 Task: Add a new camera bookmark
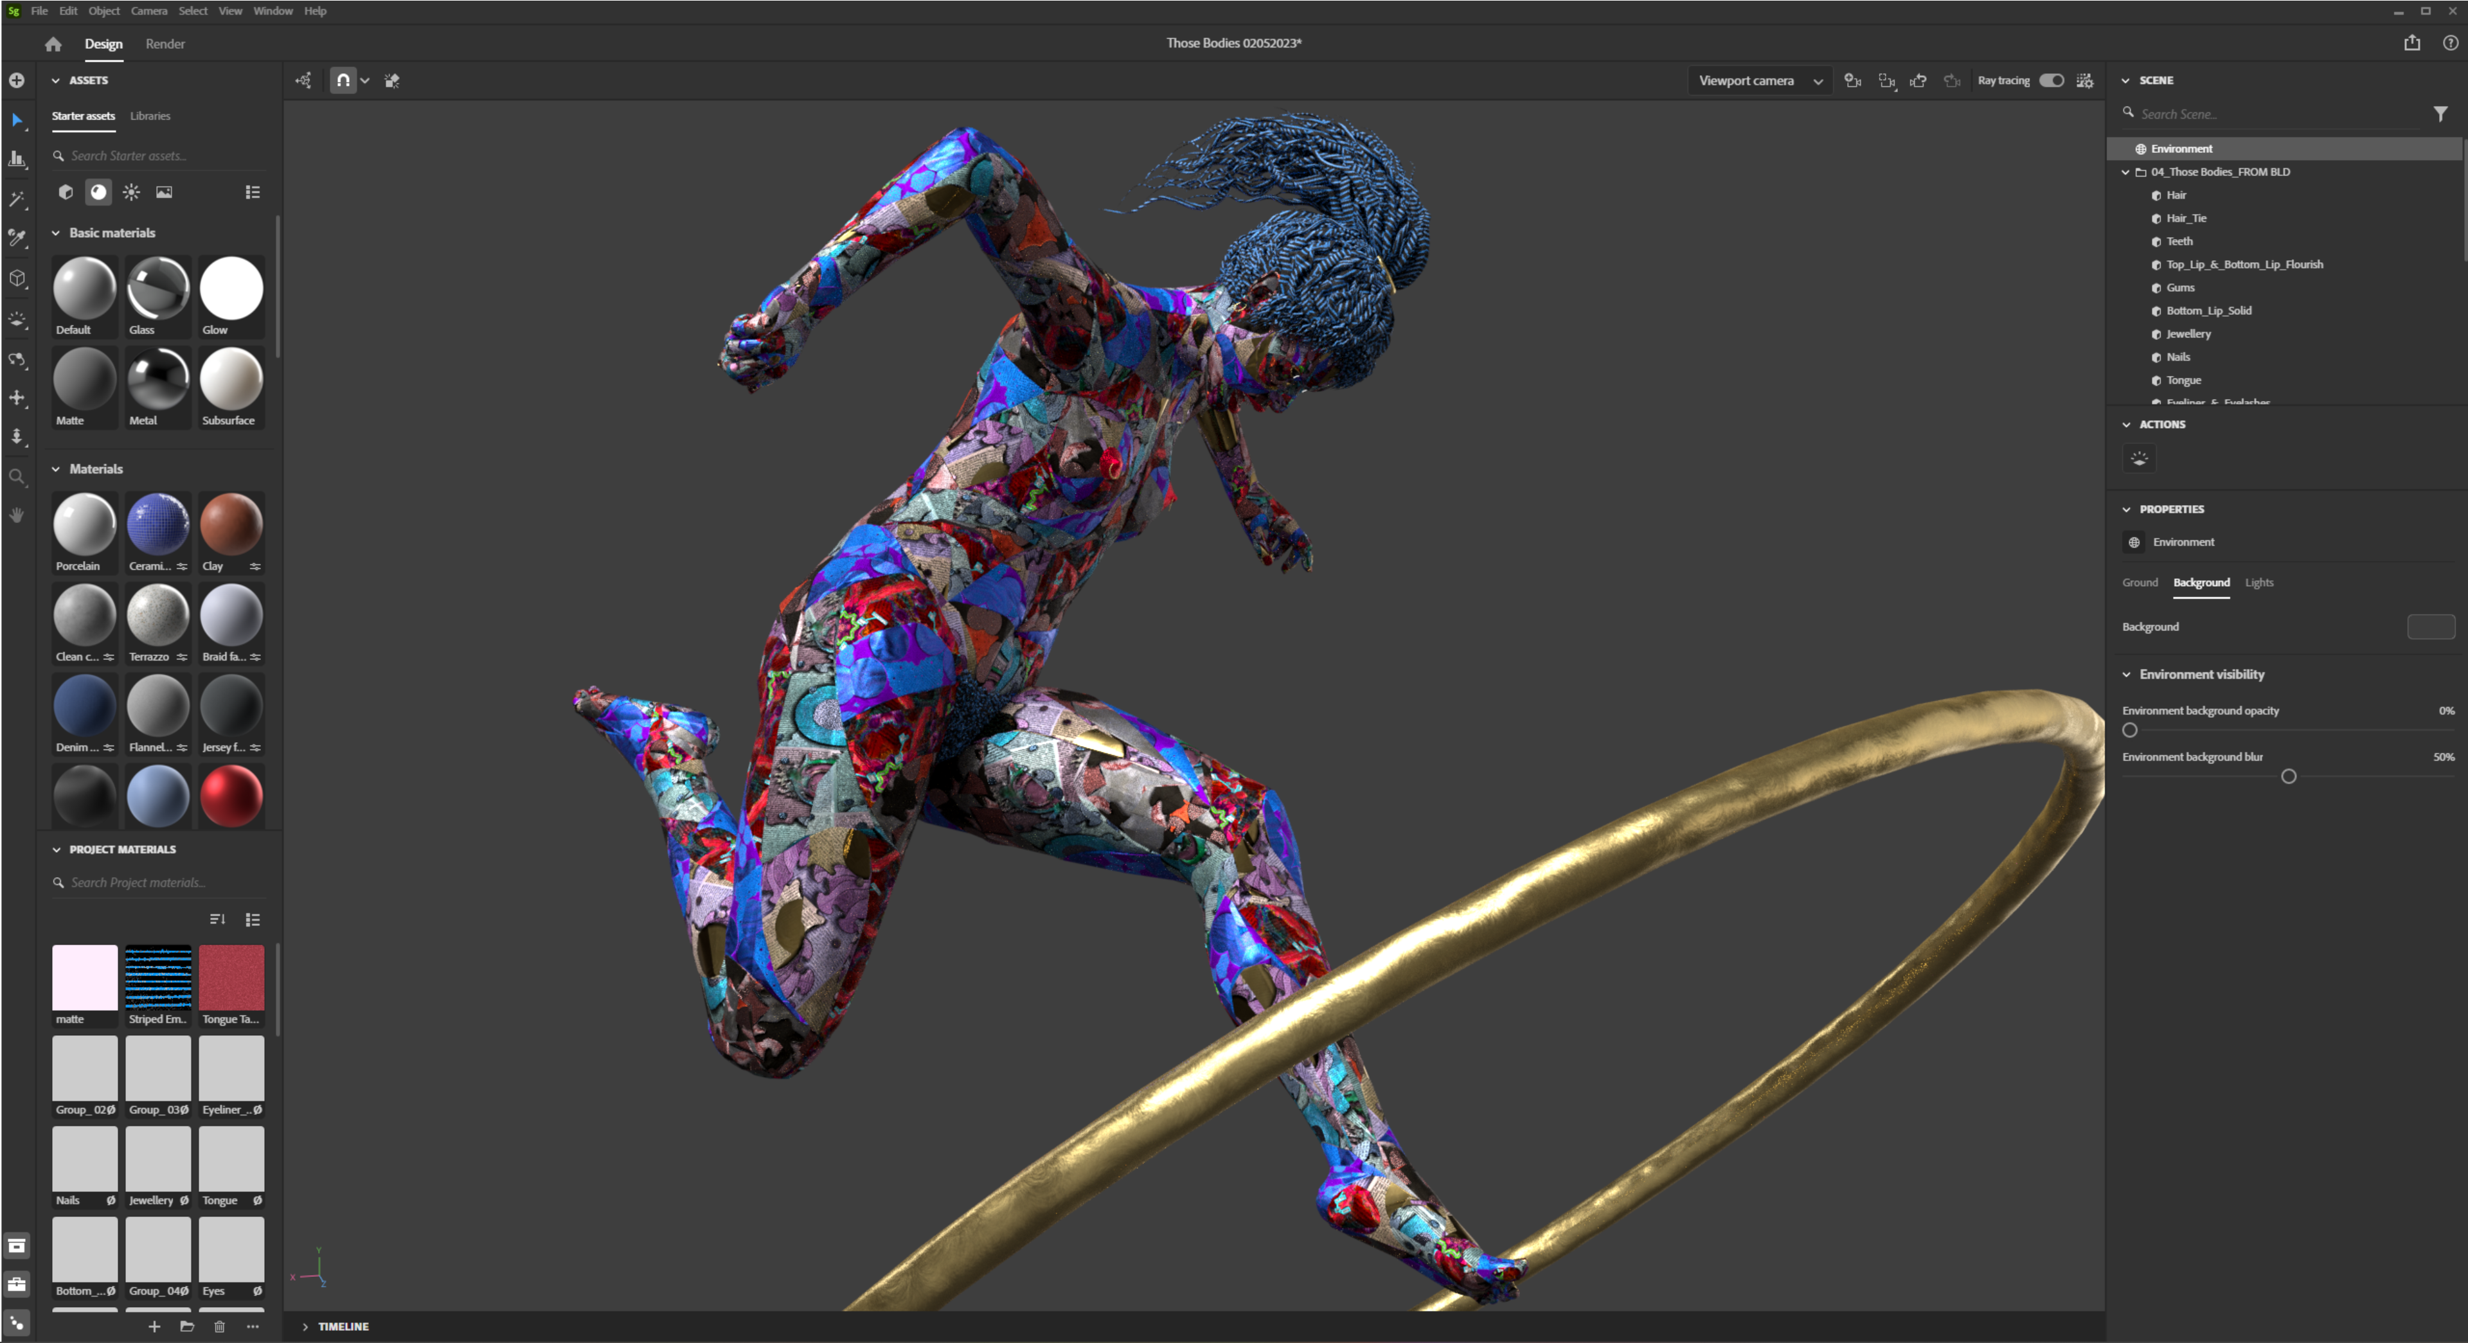click(1853, 80)
